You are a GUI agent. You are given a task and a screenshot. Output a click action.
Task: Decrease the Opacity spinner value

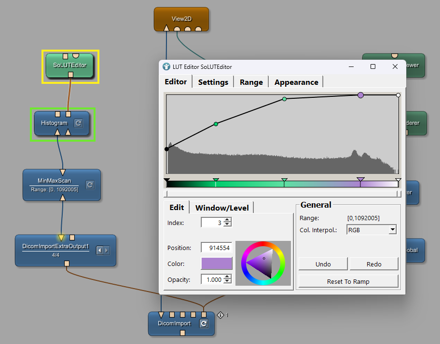[x=227, y=281]
